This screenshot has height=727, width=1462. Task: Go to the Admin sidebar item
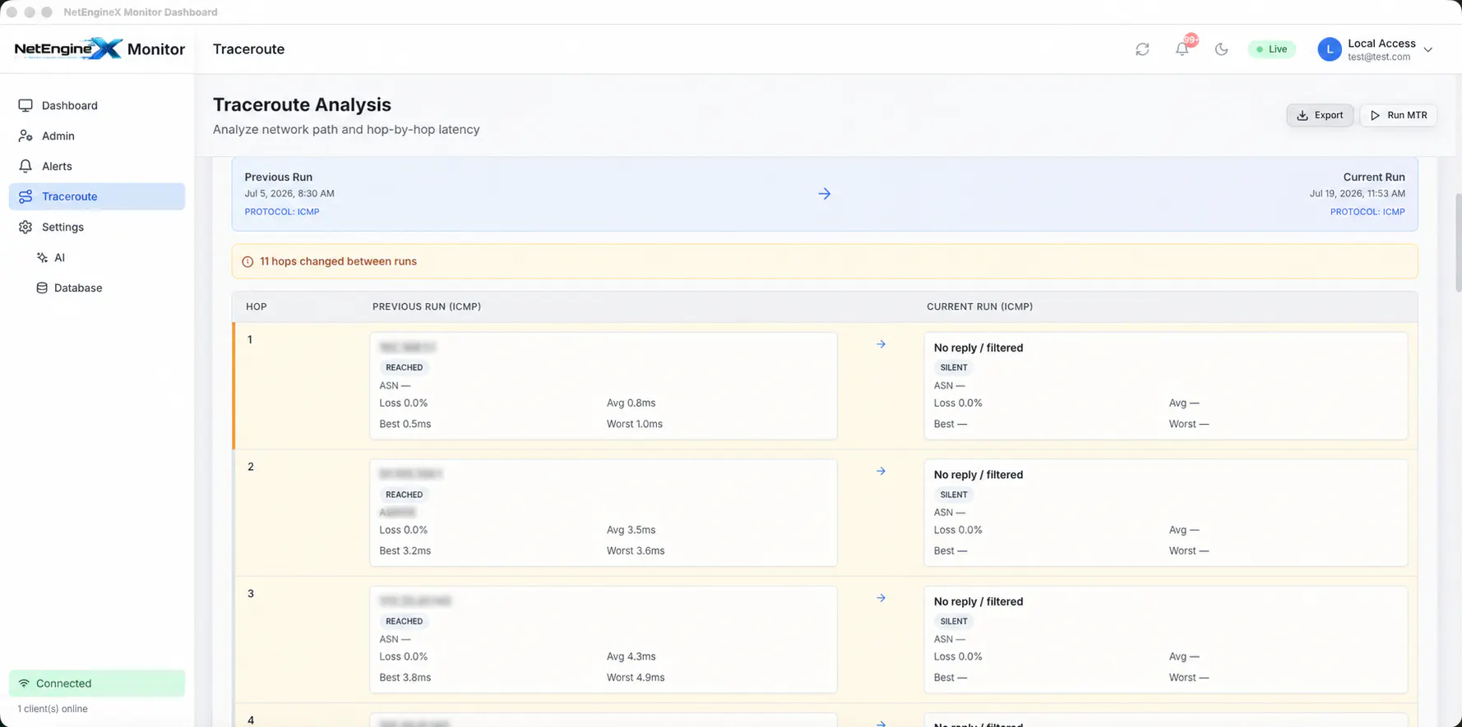coord(97,136)
